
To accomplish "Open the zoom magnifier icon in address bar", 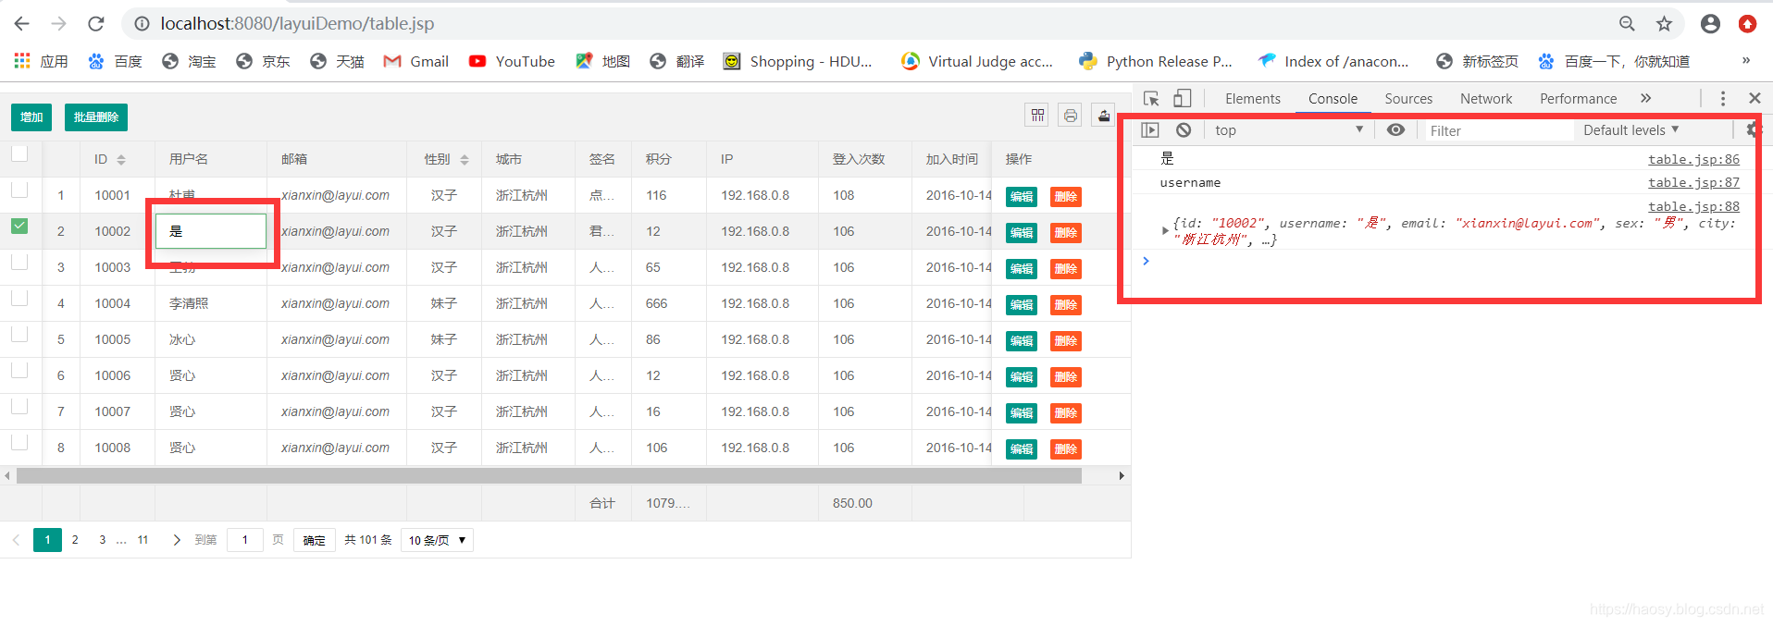I will point(1627,24).
